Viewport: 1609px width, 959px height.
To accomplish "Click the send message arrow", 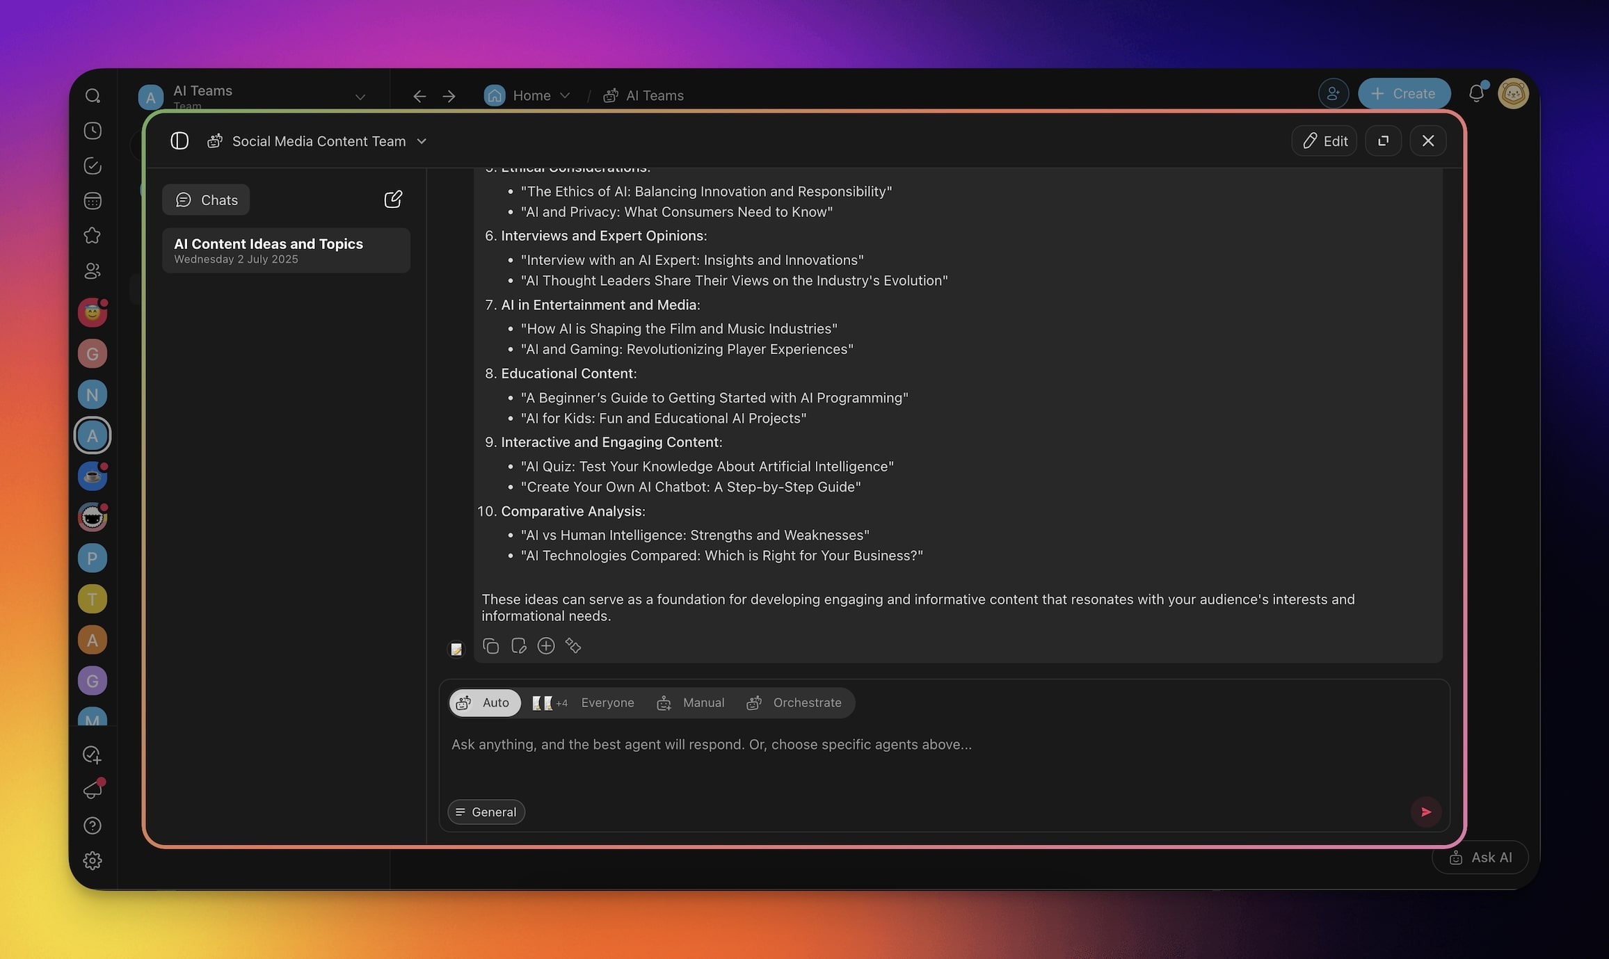I will (x=1425, y=812).
